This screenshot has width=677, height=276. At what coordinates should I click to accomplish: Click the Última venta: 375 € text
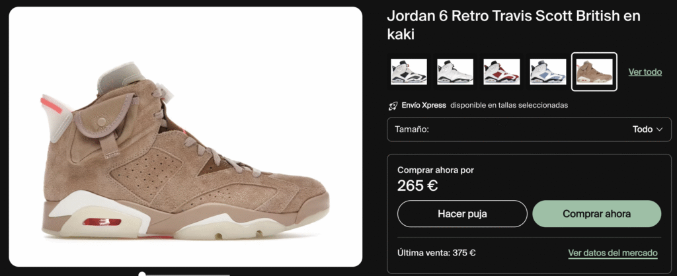pyautogui.click(x=436, y=253)
